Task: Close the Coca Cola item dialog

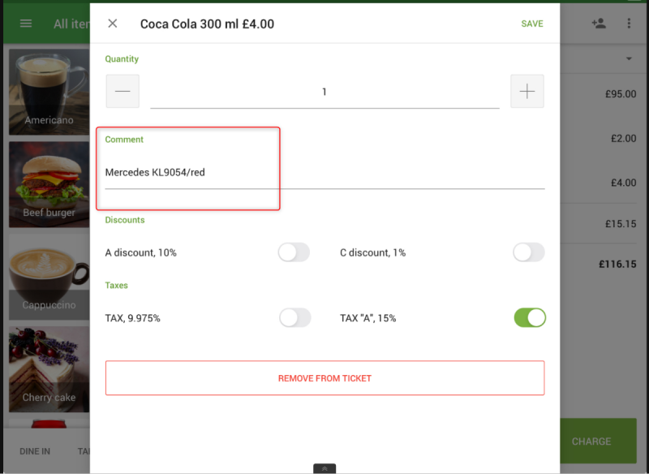Action: coord(113,24)
